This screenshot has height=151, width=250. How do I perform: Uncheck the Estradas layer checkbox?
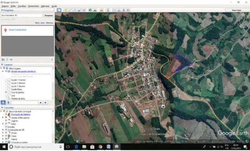pos(6,127)
